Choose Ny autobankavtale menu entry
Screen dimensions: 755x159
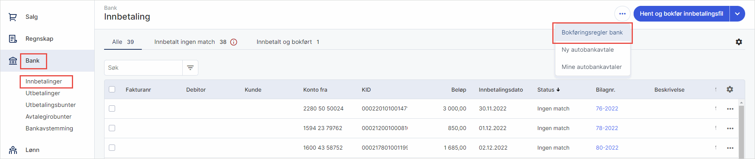(587, 50)
